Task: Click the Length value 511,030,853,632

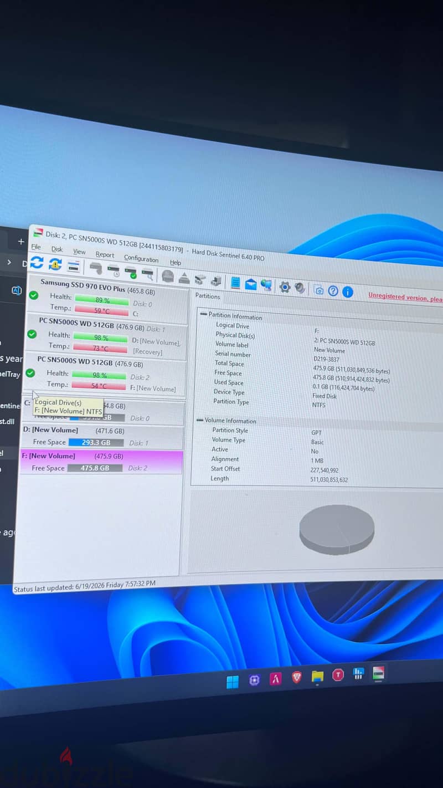Action: pos(329,480)
